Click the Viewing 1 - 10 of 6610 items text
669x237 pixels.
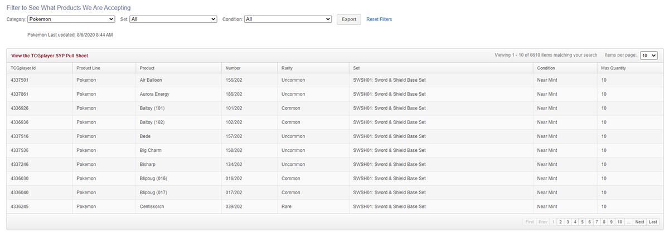(546, 55)
